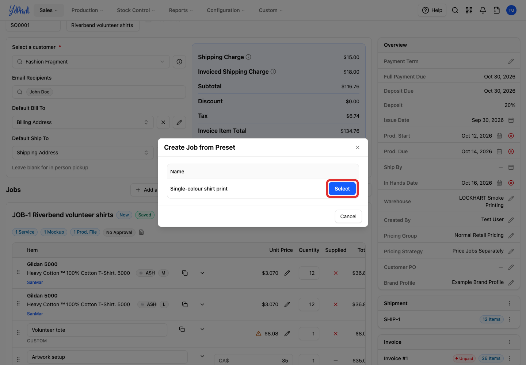This screenshot has height=365, width=526.
Task: Edit the Brand Profile
Action: 511,283
